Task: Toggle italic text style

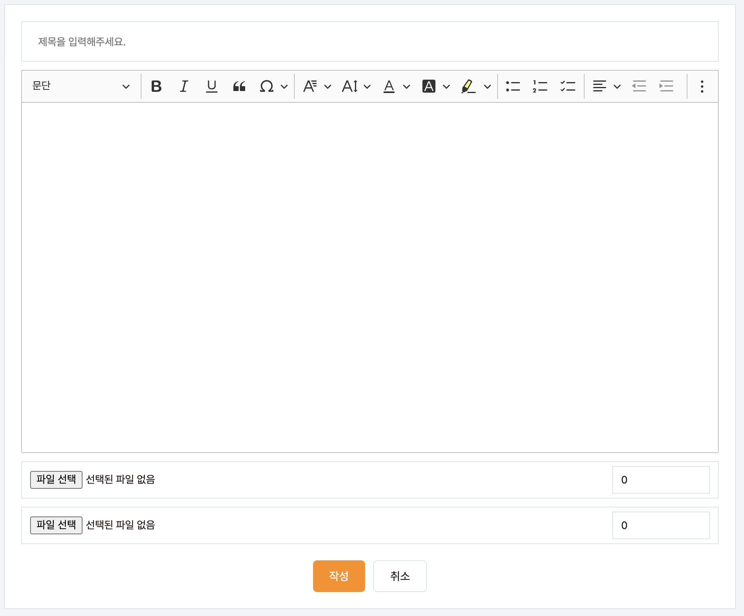Action: pos(184,86)
